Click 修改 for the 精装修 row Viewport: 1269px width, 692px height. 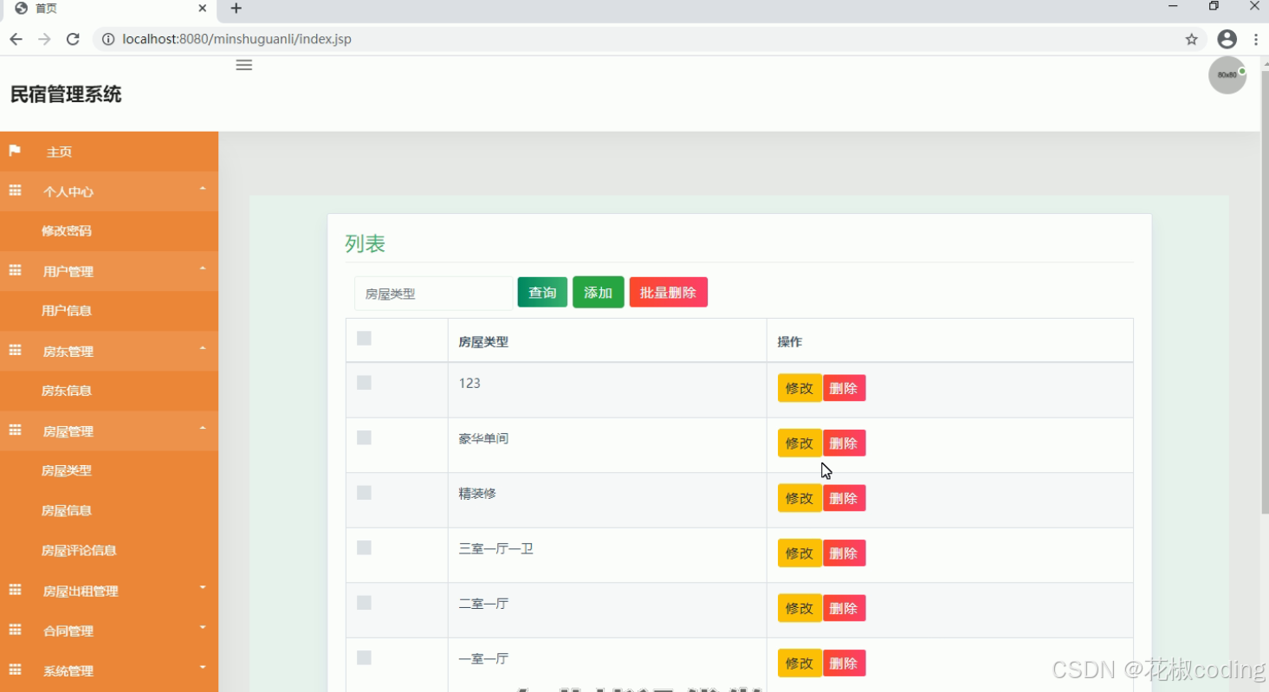[800, 498]
